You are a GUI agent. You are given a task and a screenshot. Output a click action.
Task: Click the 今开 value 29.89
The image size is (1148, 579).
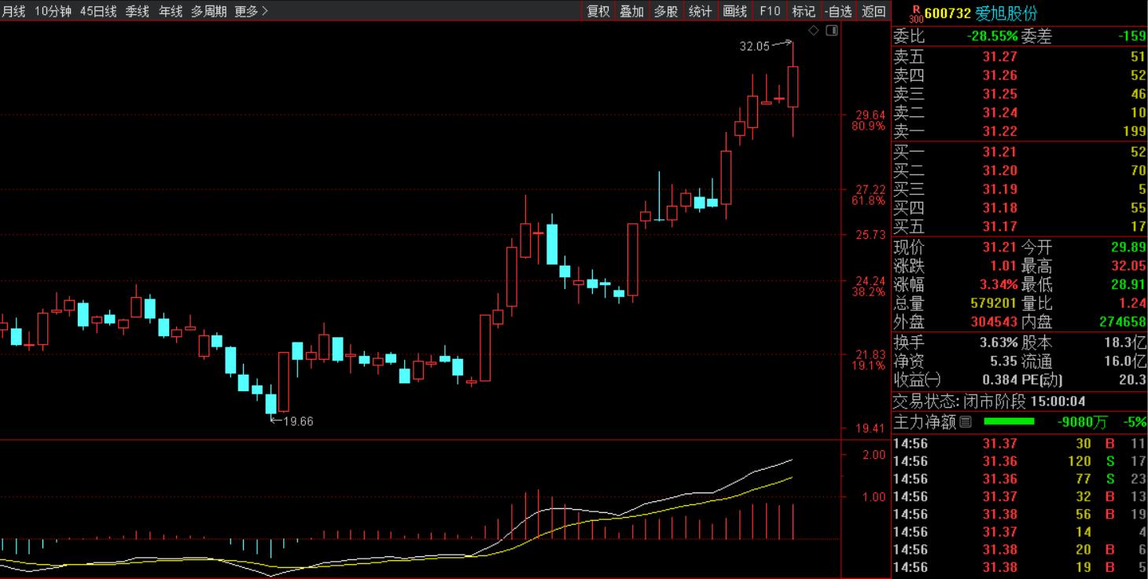pos(1128,247)
